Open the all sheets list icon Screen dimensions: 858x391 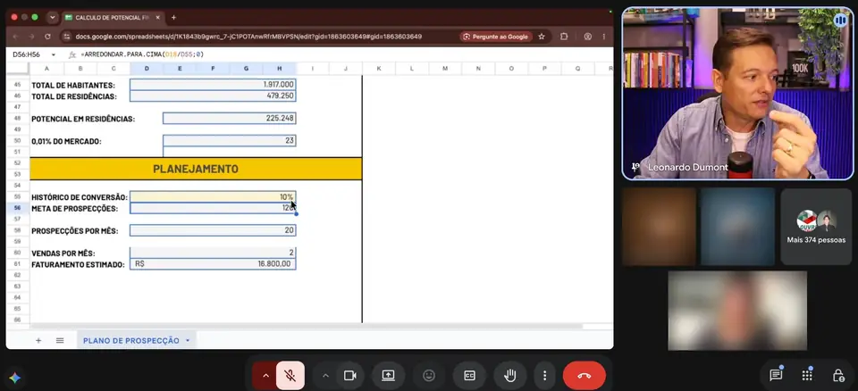[x=60, y=340]
